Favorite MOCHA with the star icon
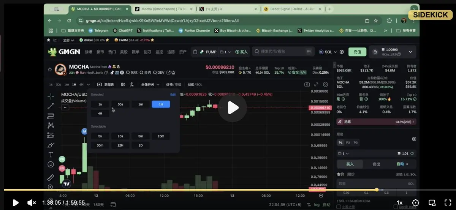Image resolution: width=456 pixels, height=210 pixels. [50, 69]
